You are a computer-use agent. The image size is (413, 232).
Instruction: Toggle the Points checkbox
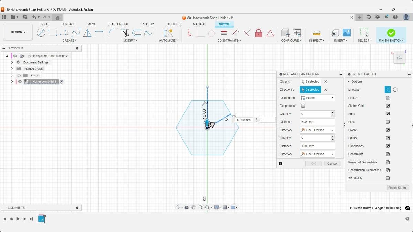click(388, 138)
